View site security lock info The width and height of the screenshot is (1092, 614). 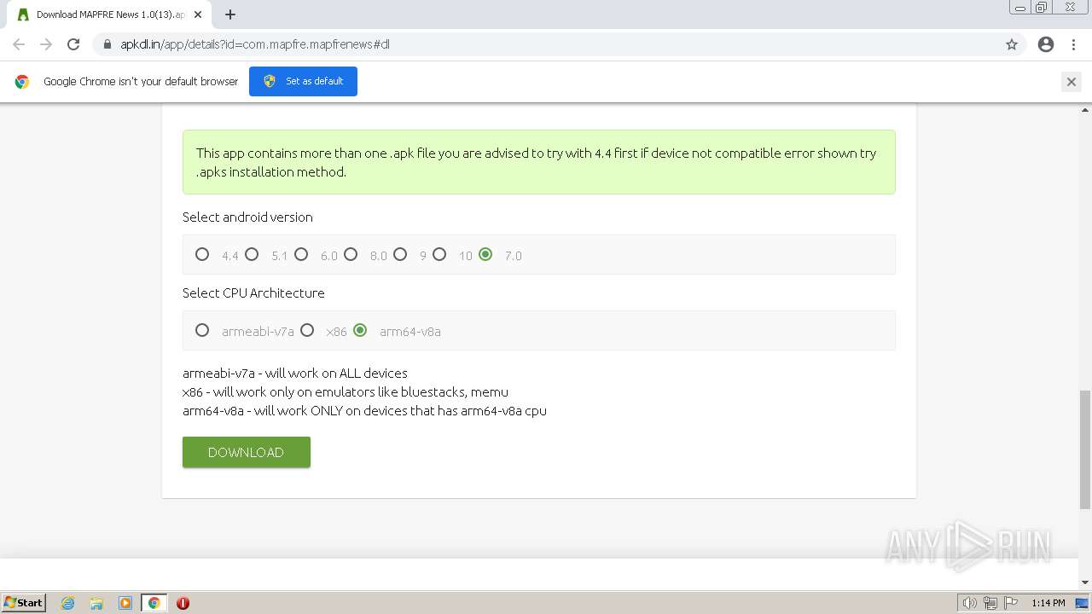[x=107, y=44]
